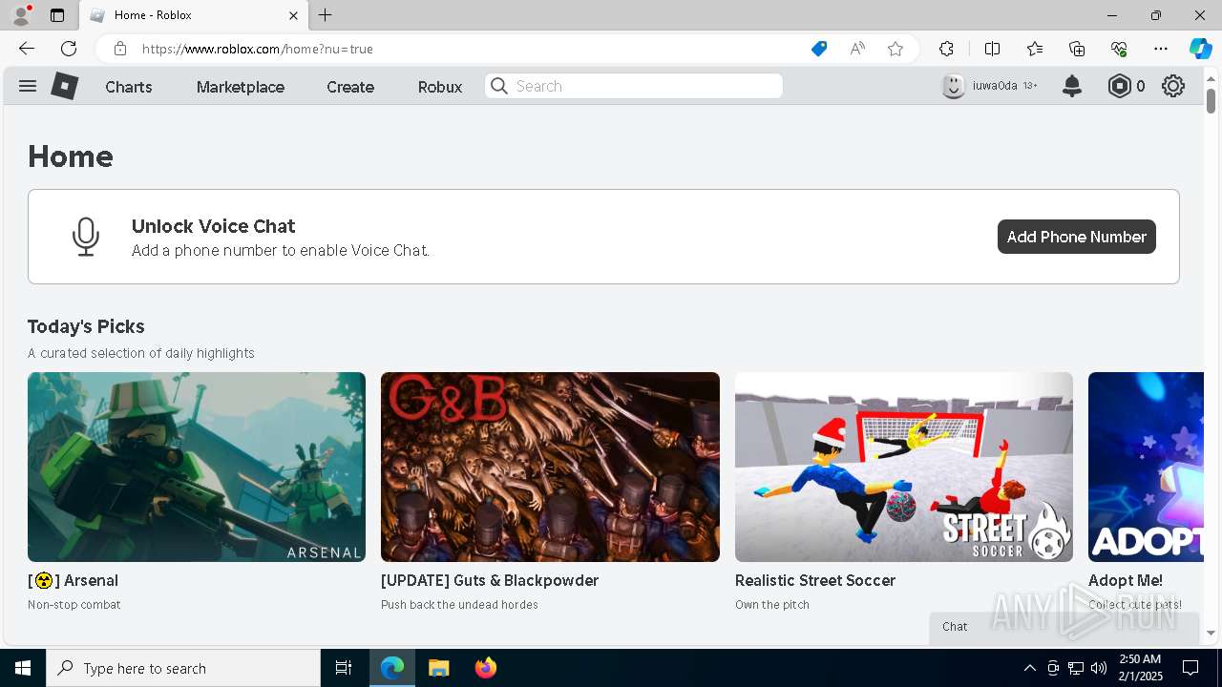Open the Robux page

pyautogui.click(x=440, y=87)
